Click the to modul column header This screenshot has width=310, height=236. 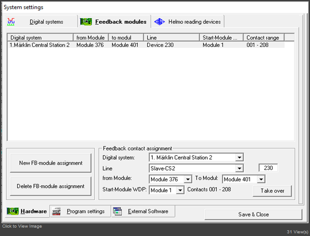point(126,38)
